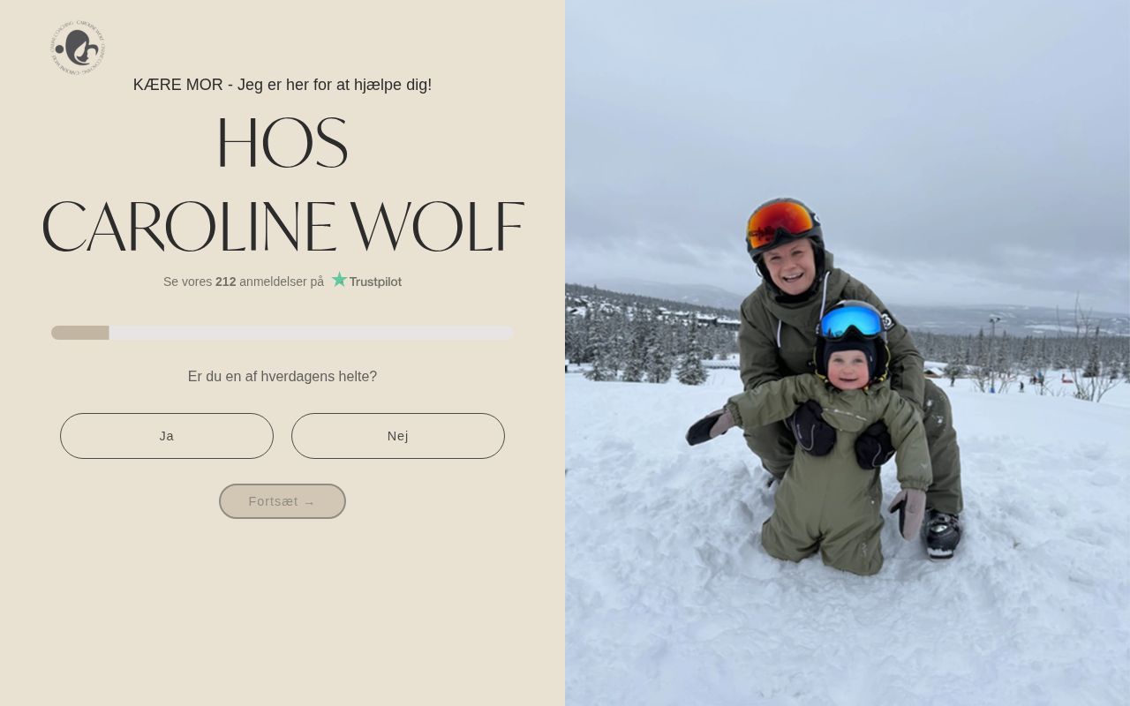Click the bold 212 review count

(x=226, y=282)
